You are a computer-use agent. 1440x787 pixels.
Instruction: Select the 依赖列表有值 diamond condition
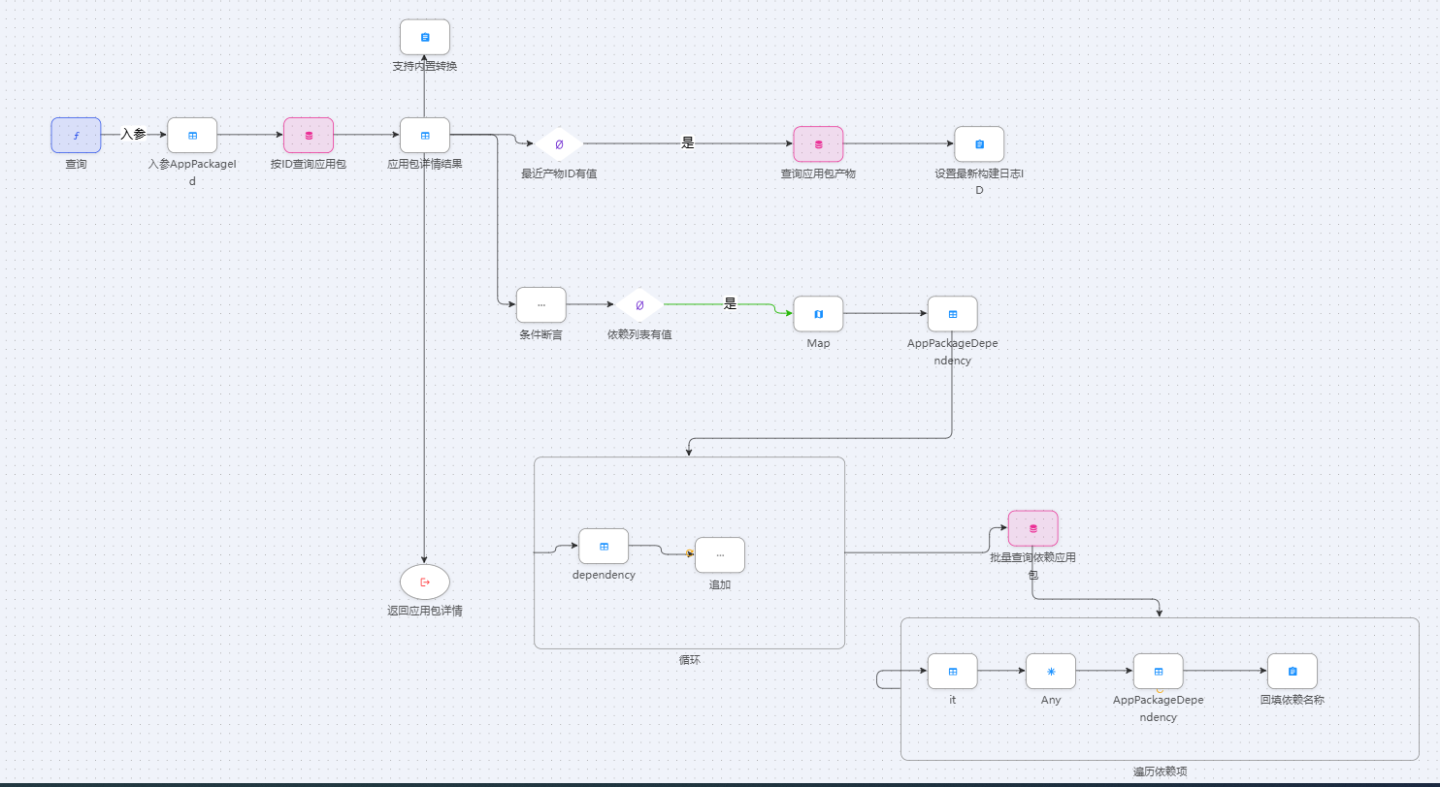[x=639, y=305]
